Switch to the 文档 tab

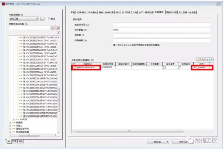[134, 12]
